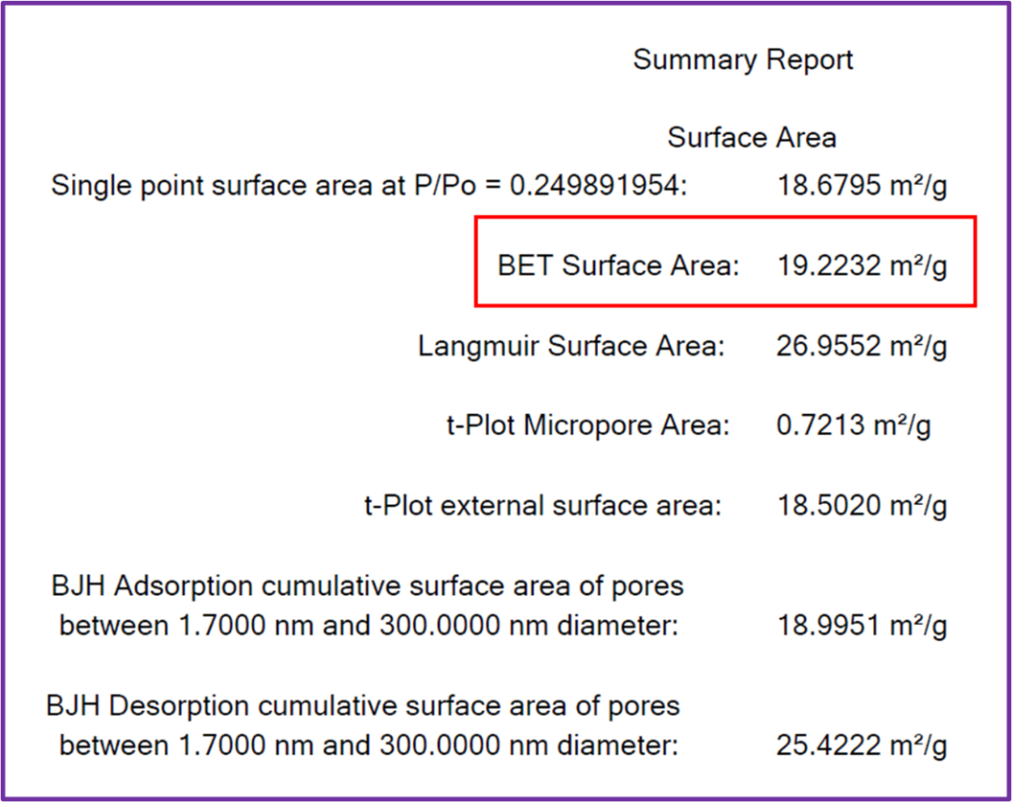
Task: Click the Langmuir Surface Area label
Action: (572, 347)
